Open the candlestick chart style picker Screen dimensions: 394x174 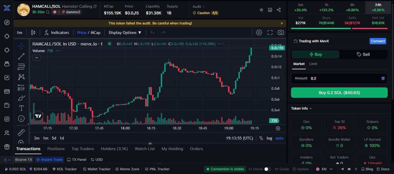33,33
